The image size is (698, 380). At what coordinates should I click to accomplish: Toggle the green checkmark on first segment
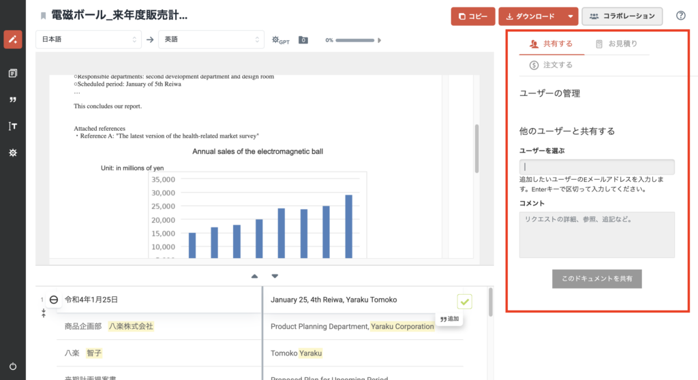tap(464, 300)
